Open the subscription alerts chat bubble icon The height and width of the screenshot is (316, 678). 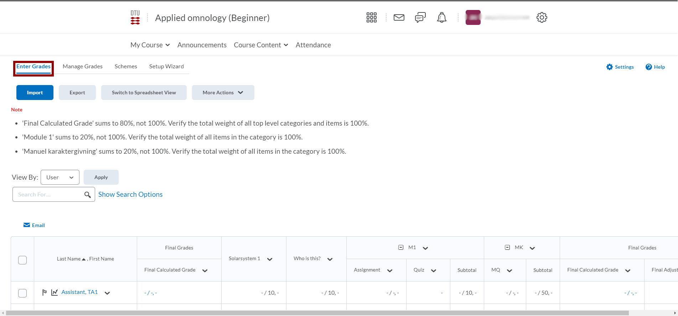click(420, 17)
